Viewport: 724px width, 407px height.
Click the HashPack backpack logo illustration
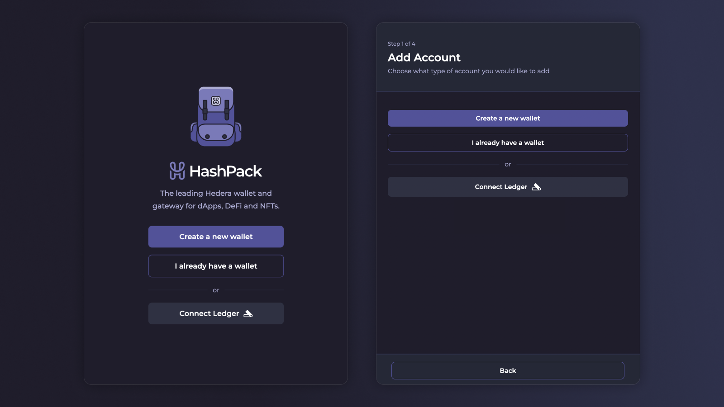pyautogui.click(x=216, y=115)
